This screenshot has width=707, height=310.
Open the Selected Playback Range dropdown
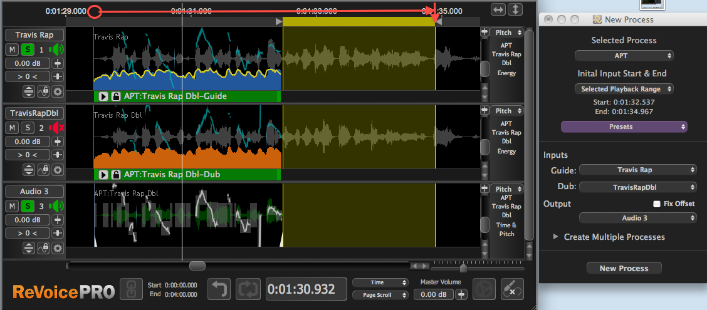624,89
